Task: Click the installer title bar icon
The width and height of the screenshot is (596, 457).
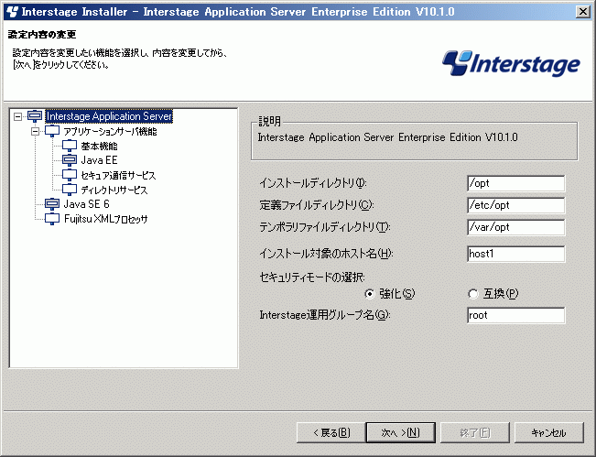Action: [12, 11]
